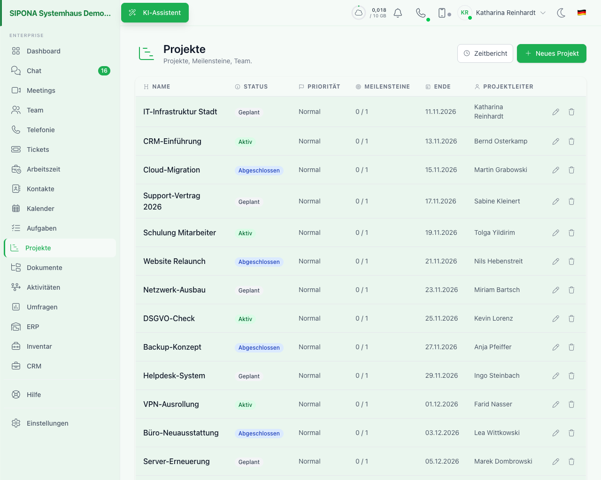Click Aktiv badge of DSGVO-Check
The width and height of the screenshot is (601, 480).
[x=245, y=319]
